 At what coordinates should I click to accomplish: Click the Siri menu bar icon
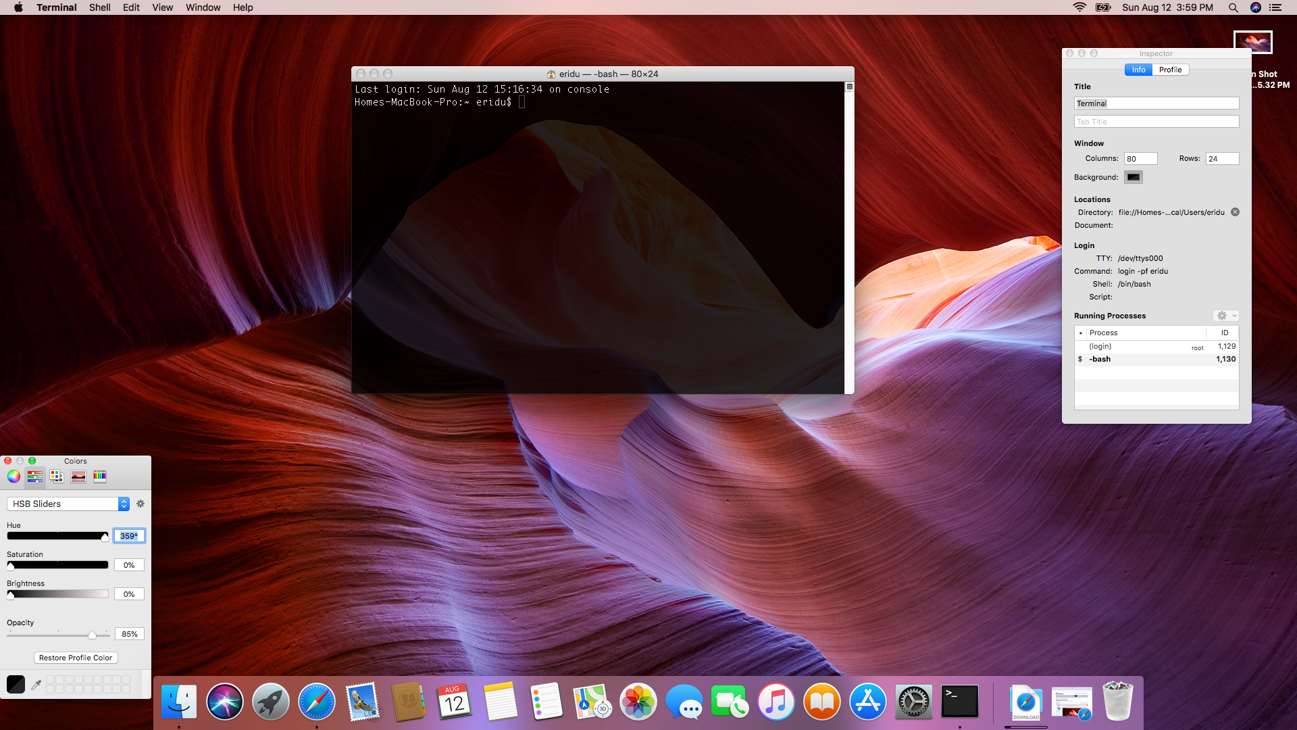[1255, 7]
